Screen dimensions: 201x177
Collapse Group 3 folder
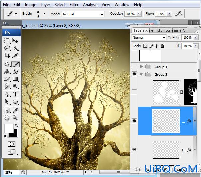[x=141, y=74]
